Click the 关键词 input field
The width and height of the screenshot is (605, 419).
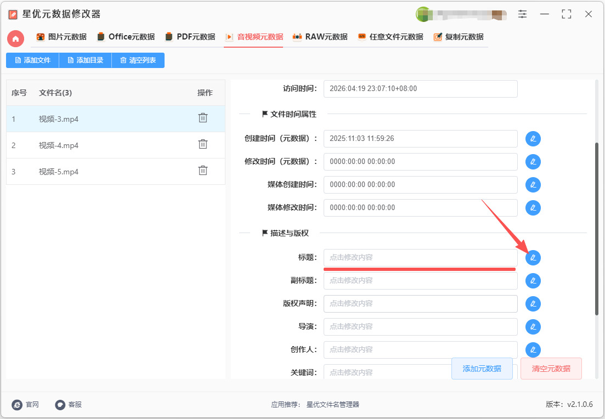pos(387,372)
